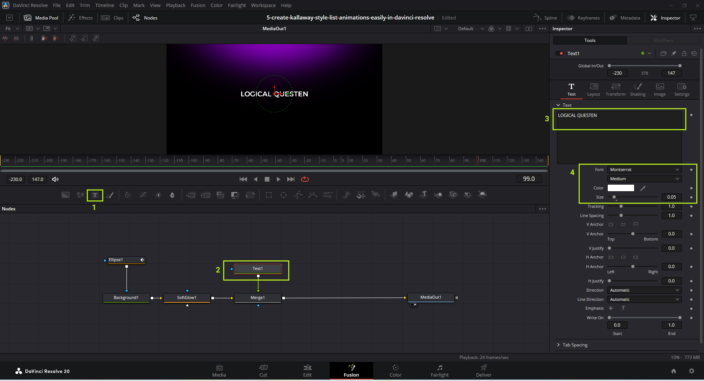
Task: Expand the Tab Spacing section
Action: pos(575,345)
